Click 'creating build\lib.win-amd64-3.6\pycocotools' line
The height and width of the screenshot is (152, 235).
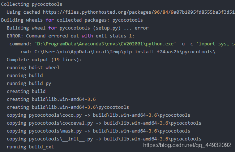pyautogui.click(x=68, y=107)
